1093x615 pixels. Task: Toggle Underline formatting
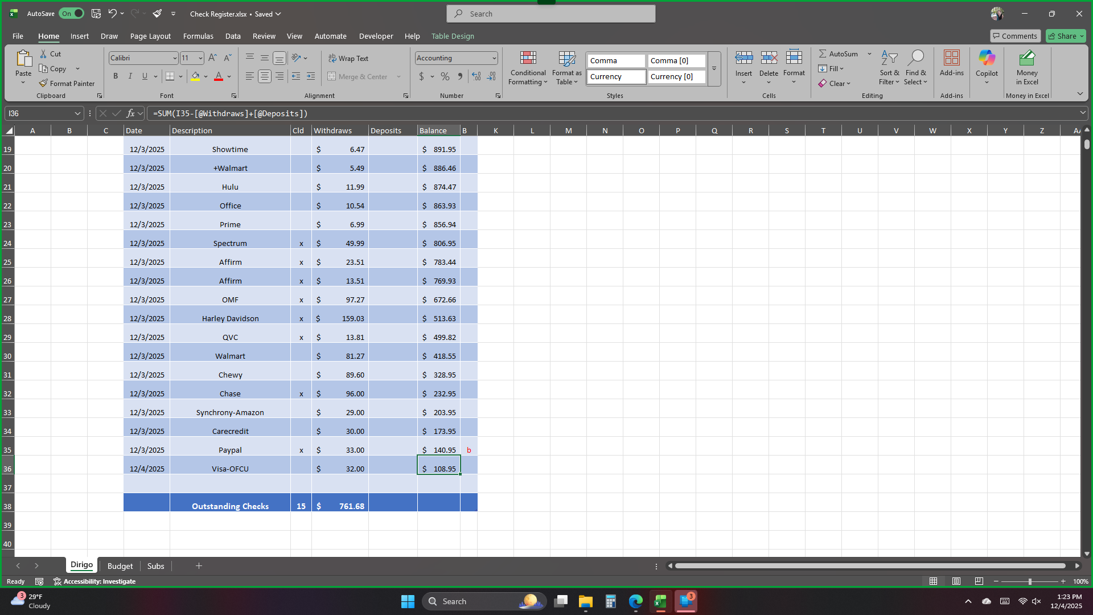[x=145, y=76]
